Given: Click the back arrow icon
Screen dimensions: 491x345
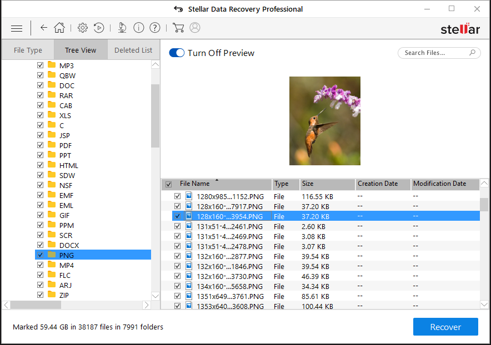Looking at the screenshot, I should [44, 28].
